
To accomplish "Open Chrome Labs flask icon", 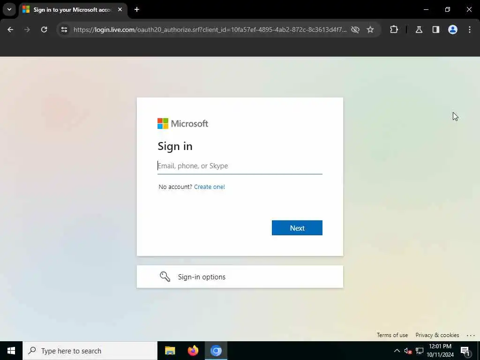I will (419, 30).
